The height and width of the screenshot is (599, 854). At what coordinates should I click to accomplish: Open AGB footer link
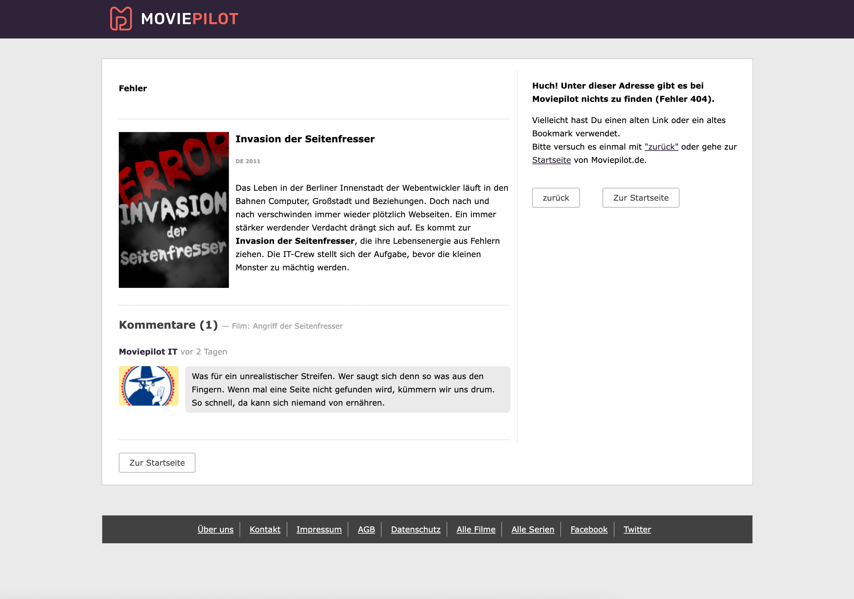(366, 529)
